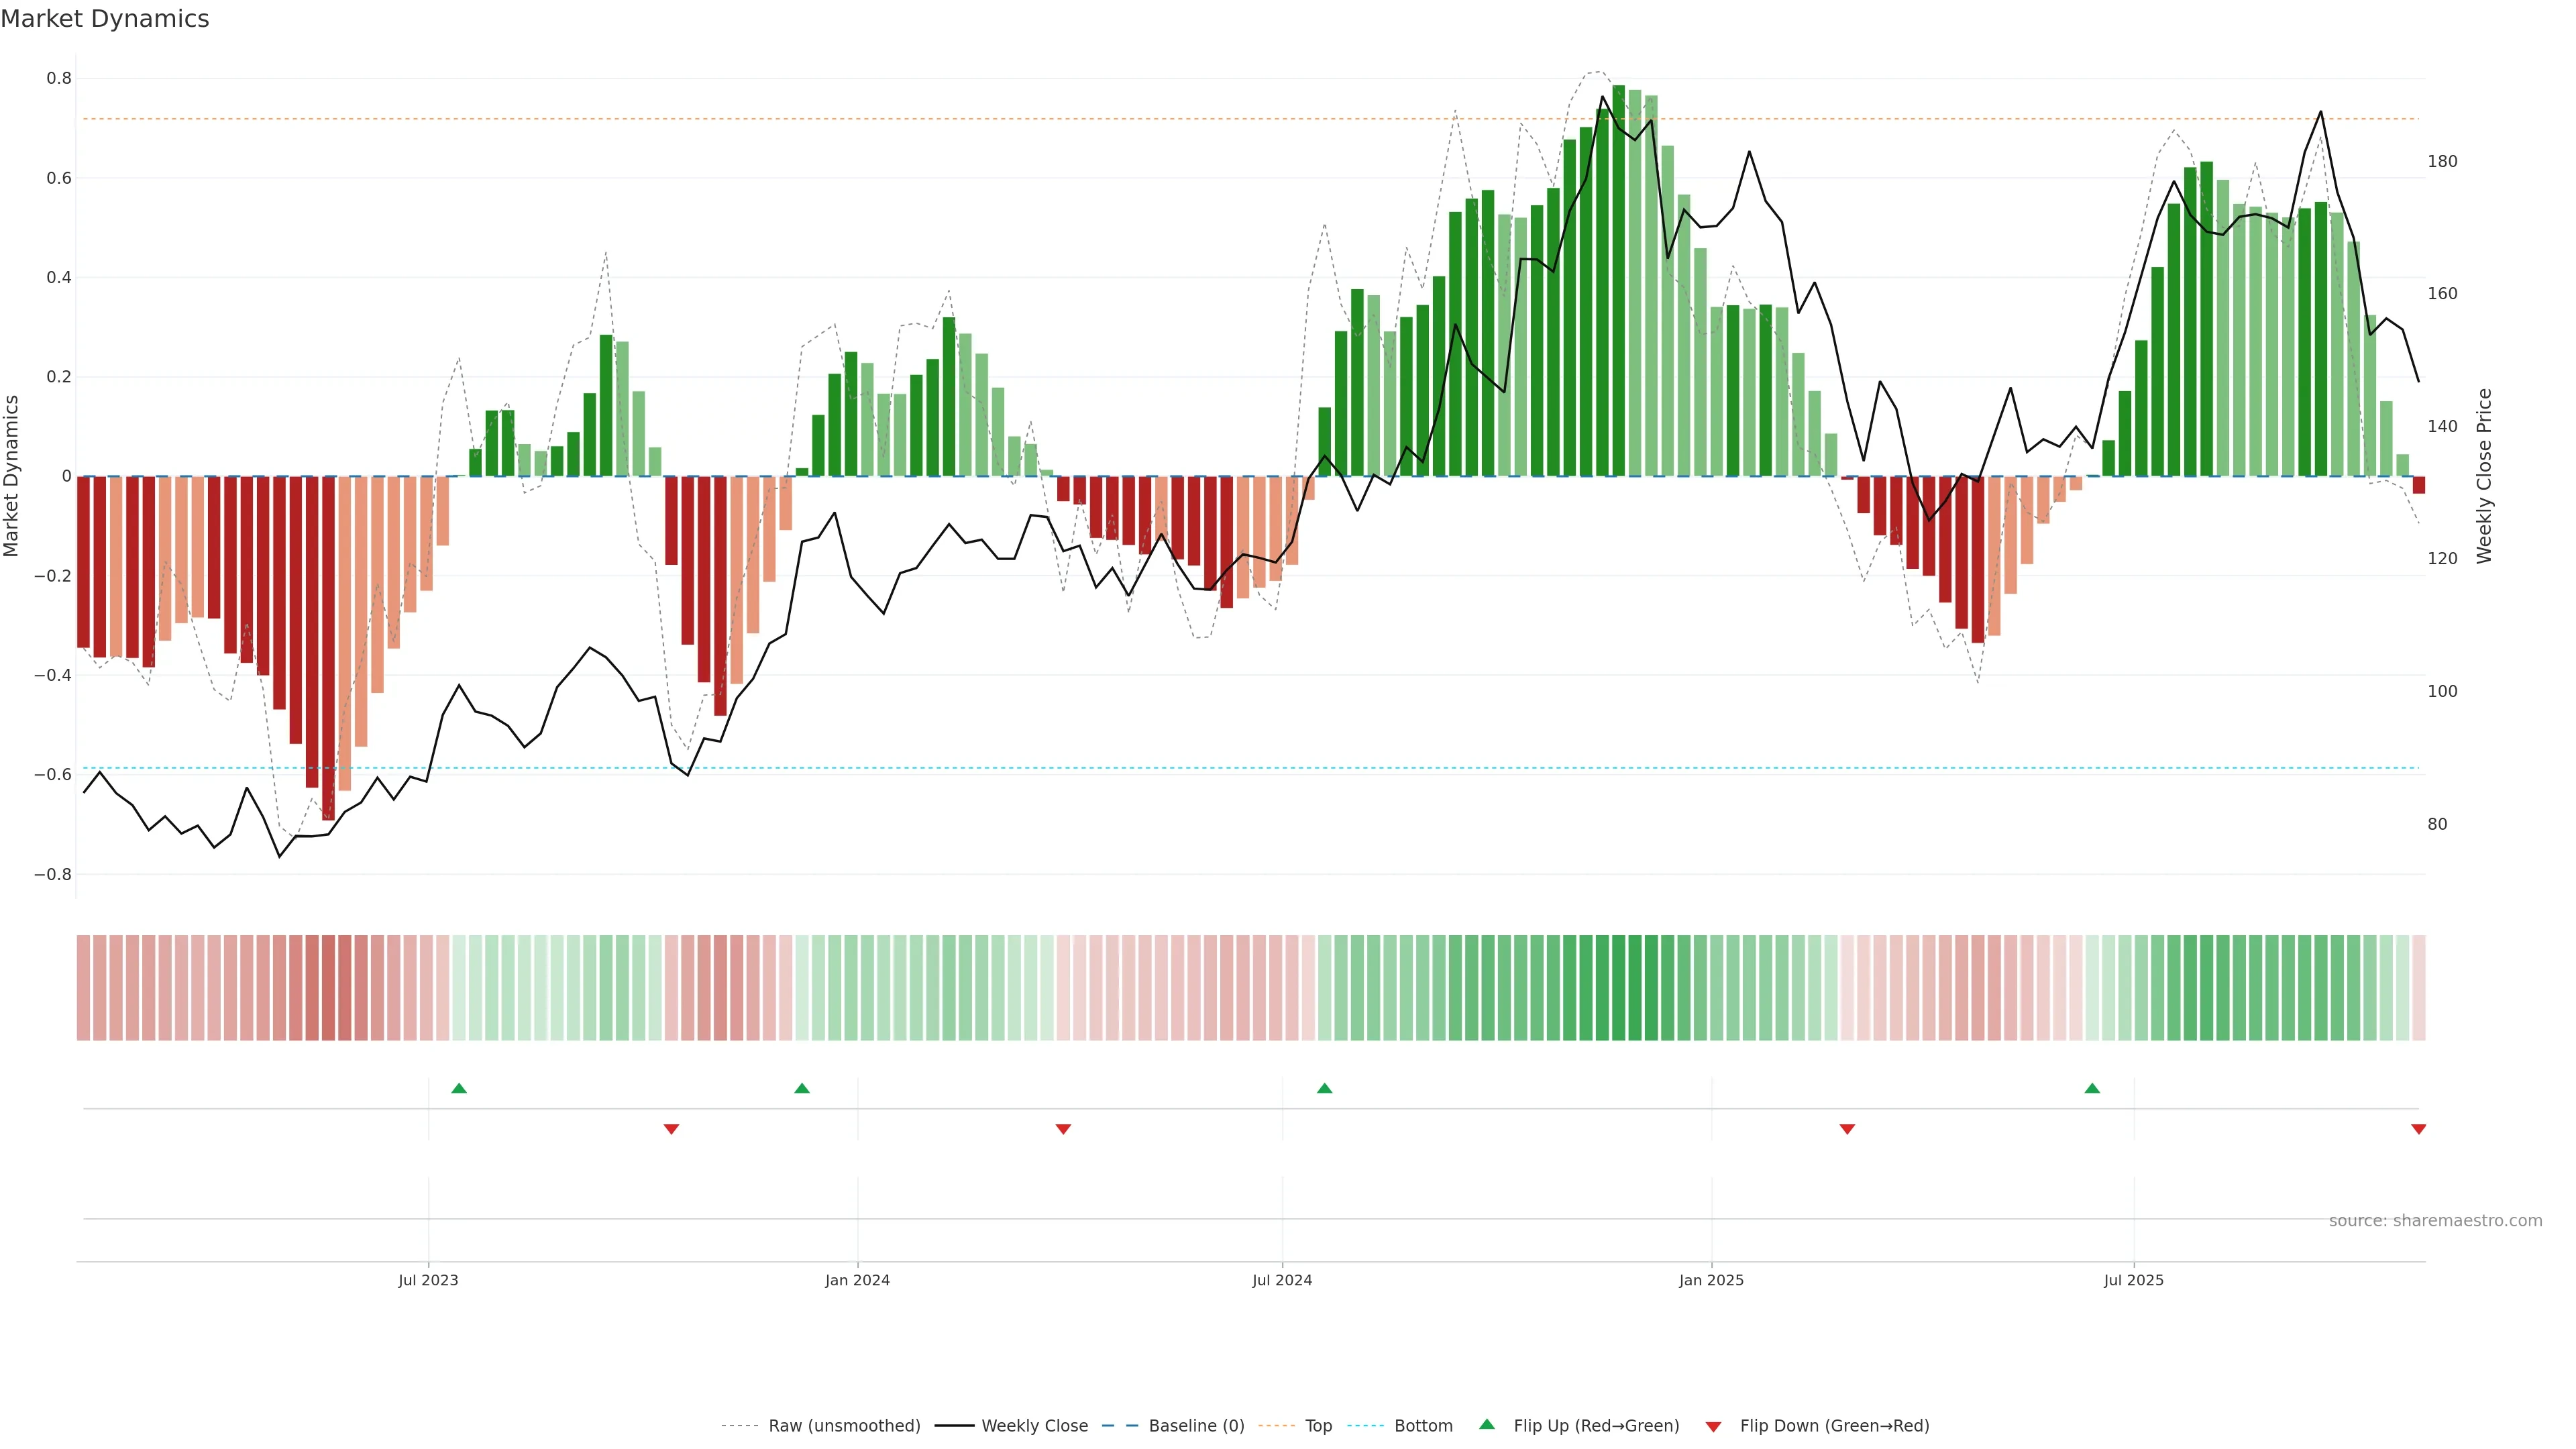Screen dimensions: 2576x1449
Task: Click the Jan 2025 x-axis label
Action: tap(1711, 1280)
